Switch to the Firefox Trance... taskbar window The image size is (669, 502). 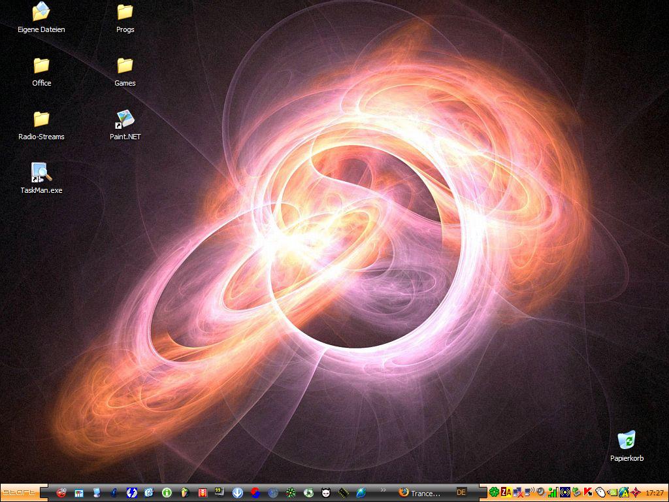click(421, 493)
